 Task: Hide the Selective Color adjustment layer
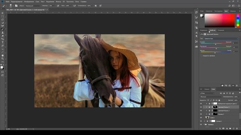pyautogui.click(x=201, y=103)
